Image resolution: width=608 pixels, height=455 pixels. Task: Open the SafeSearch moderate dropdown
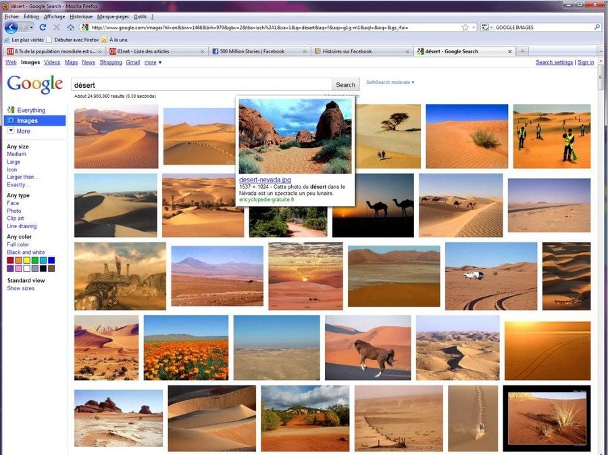click(x=390, y=82)
